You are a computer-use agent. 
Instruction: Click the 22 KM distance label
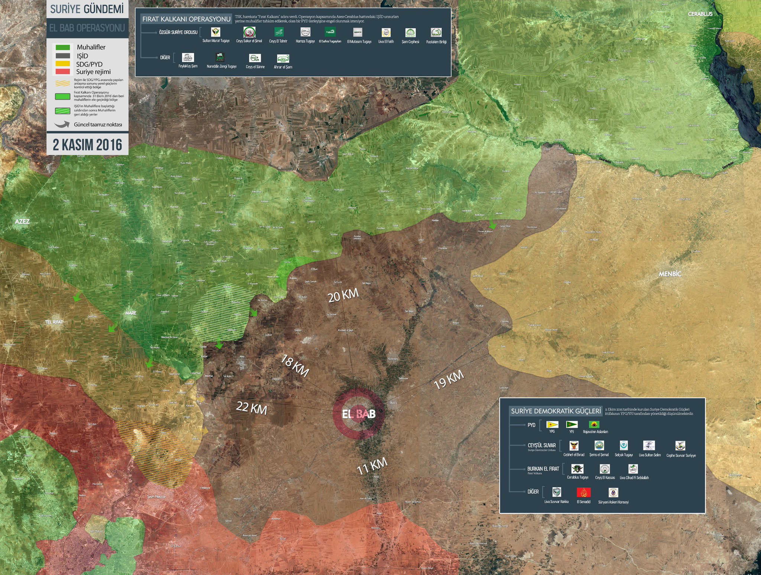tap(252, 408)
